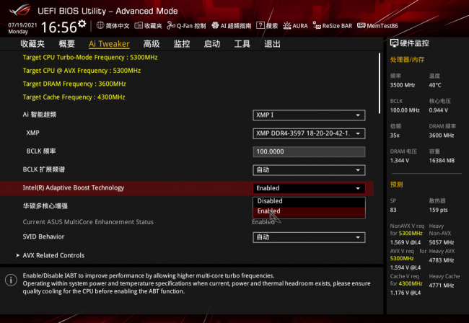
Task: Click Target CPU Turbo-Mode Frequency text
Action: [90, 58]
